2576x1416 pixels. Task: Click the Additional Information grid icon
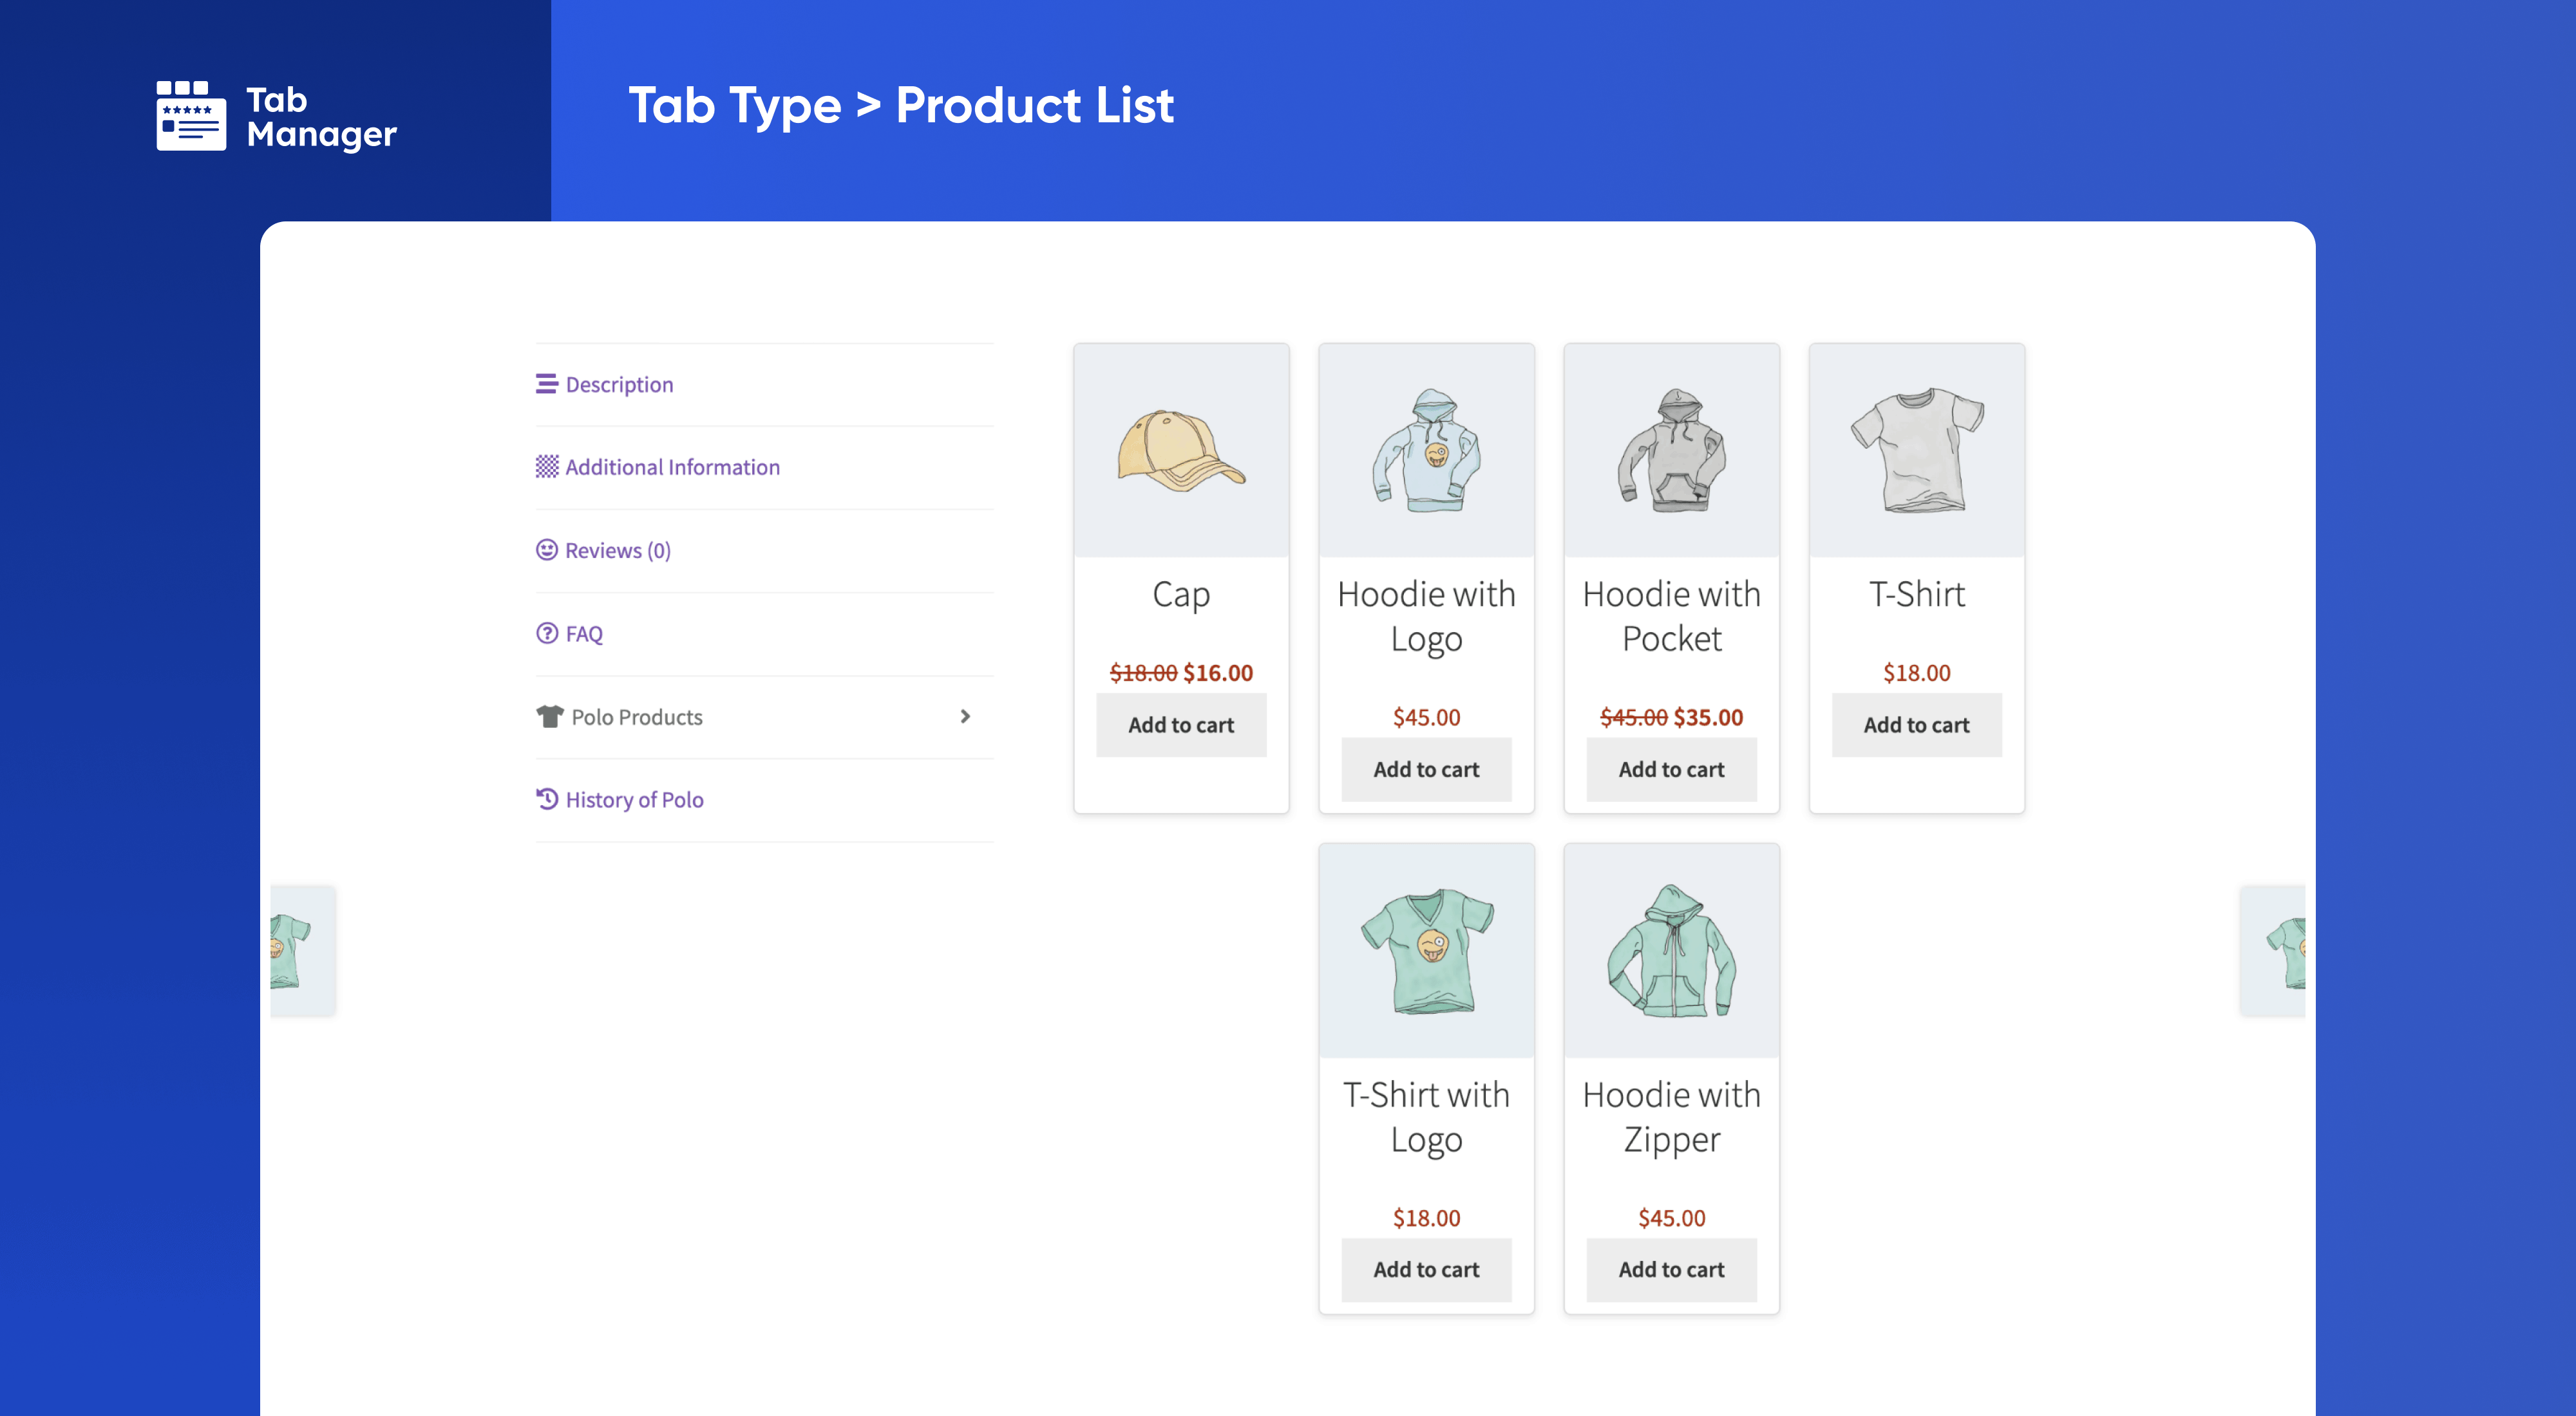[546, 467]
